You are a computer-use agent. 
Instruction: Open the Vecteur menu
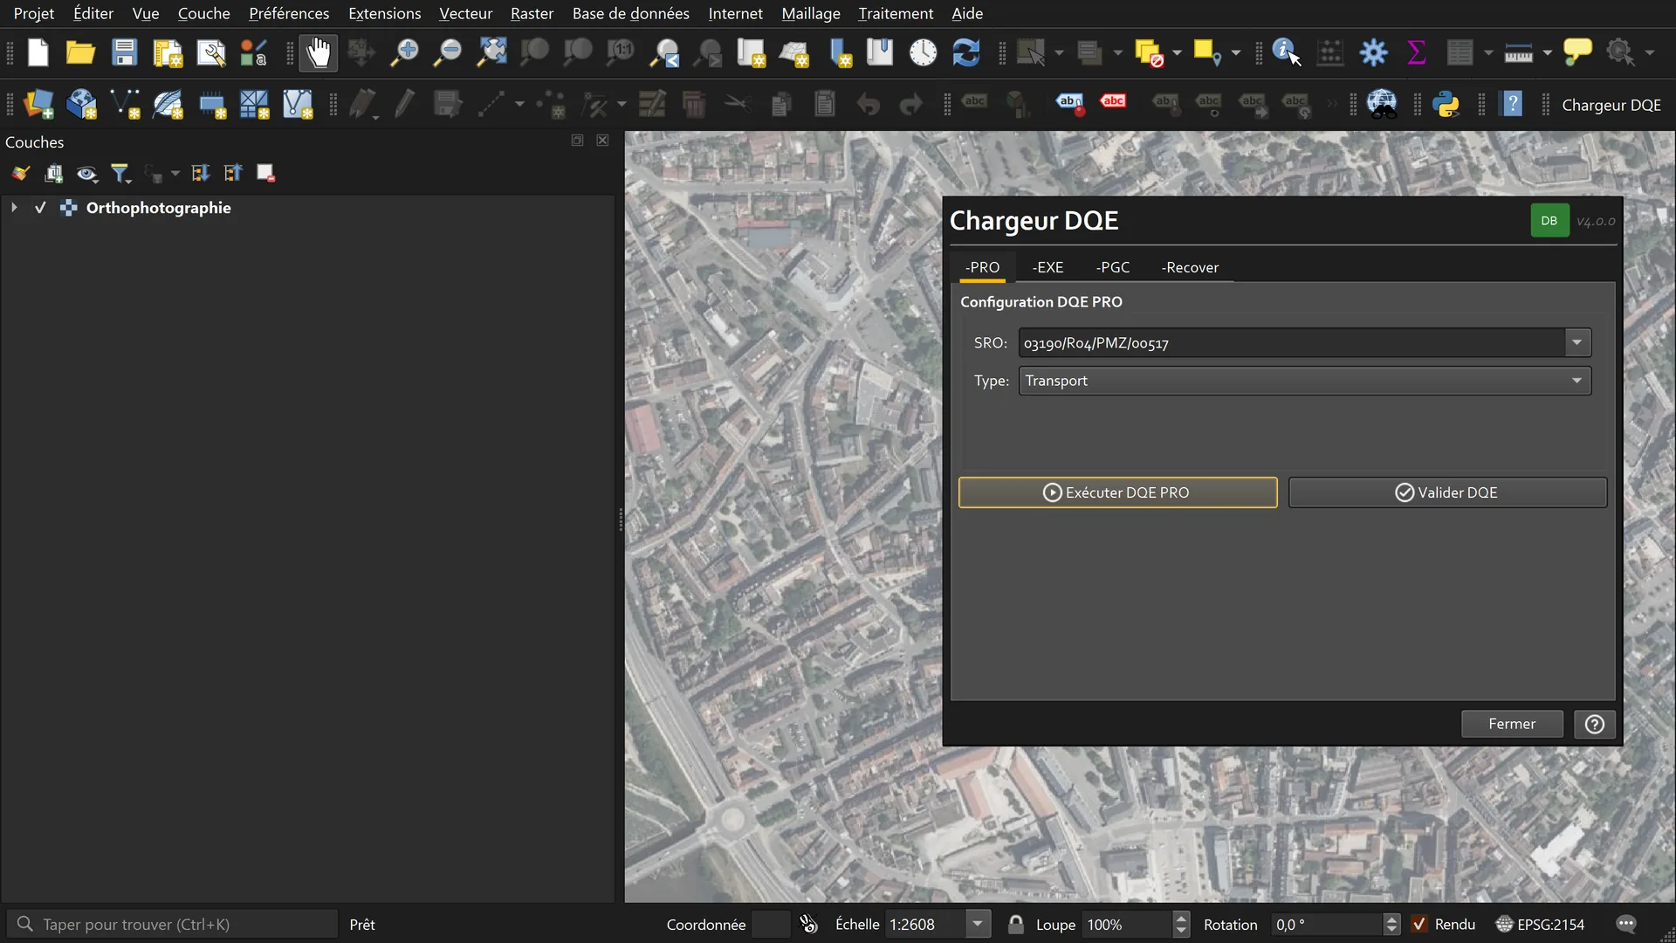click(465, 13)
